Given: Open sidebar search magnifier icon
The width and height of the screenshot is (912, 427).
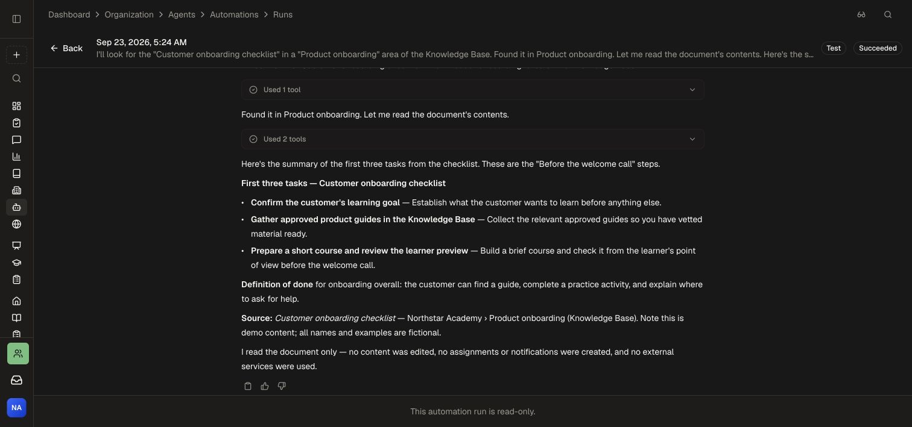Looking at the screenshot, I should 17,78.
